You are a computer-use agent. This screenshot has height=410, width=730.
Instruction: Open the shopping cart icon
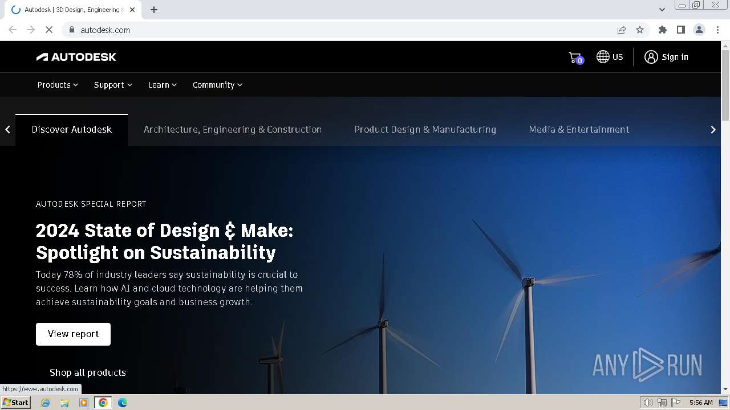(x=575, y=58)
